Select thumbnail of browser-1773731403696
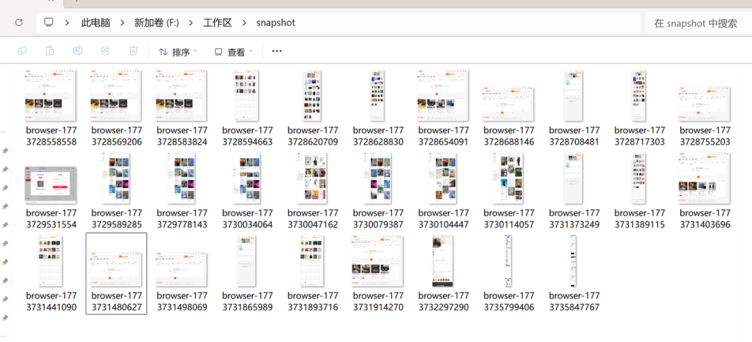Screen dimensions: 752x342 click(705, 178)
